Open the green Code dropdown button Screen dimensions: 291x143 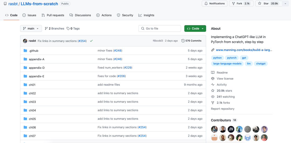(x=195, y=28)
